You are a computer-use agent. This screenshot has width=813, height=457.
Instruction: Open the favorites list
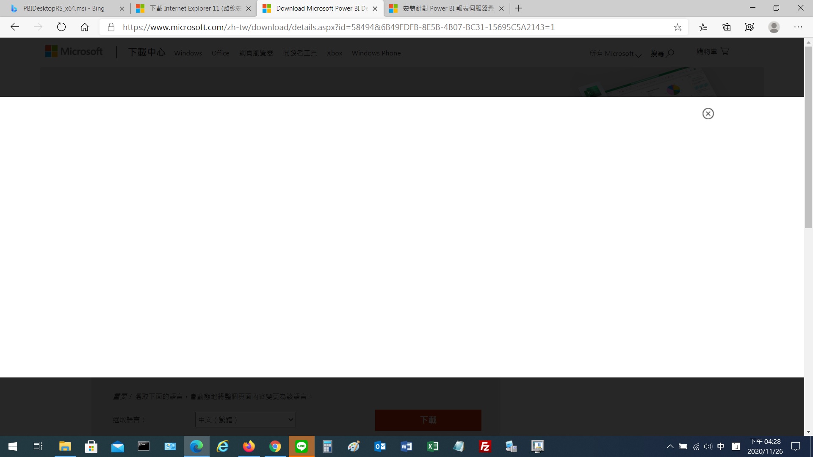[703, 27]
